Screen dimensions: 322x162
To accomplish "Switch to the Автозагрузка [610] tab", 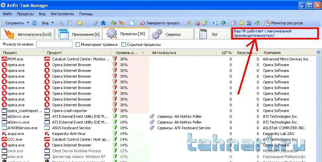I will click(x=27, y=34).
